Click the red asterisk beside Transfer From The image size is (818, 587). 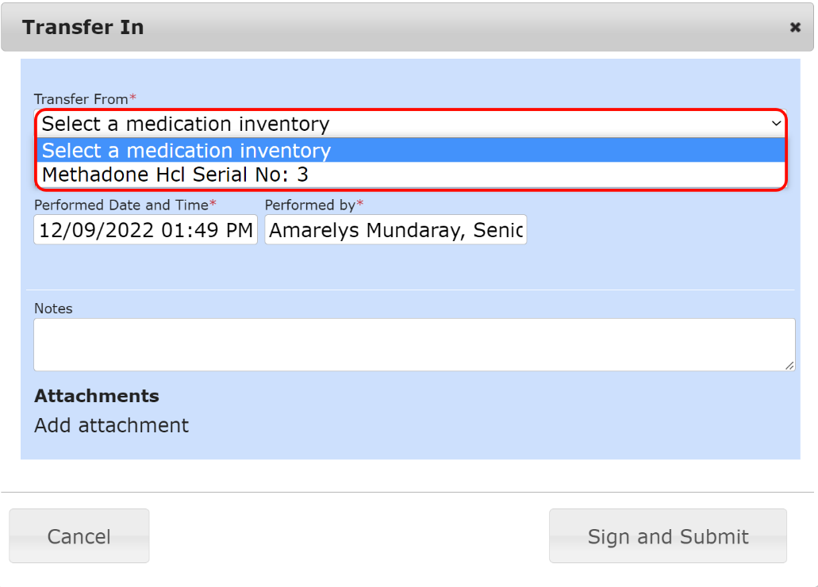coord(133,98)
